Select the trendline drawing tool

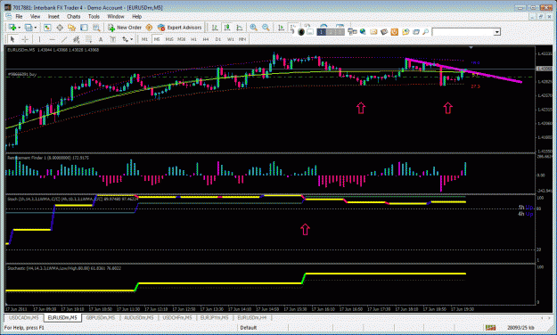(x=64, y=39)
